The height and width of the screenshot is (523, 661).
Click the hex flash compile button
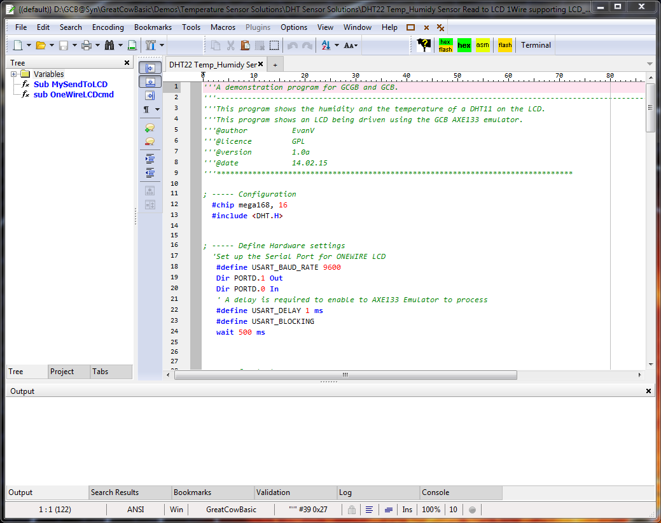click(x=445, y=45)
